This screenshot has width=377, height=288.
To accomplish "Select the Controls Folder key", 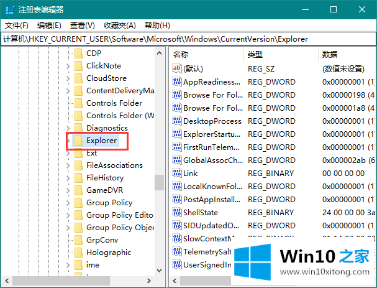I will (114, 103).
